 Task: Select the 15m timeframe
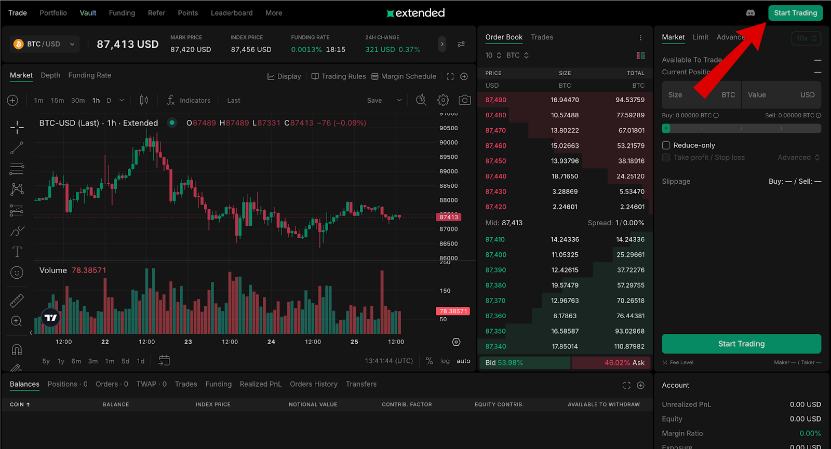tap(57, 101)
